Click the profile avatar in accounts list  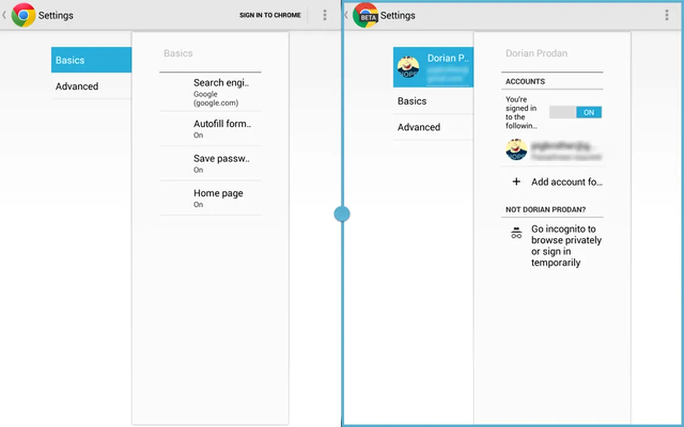[x=516, y=149]
